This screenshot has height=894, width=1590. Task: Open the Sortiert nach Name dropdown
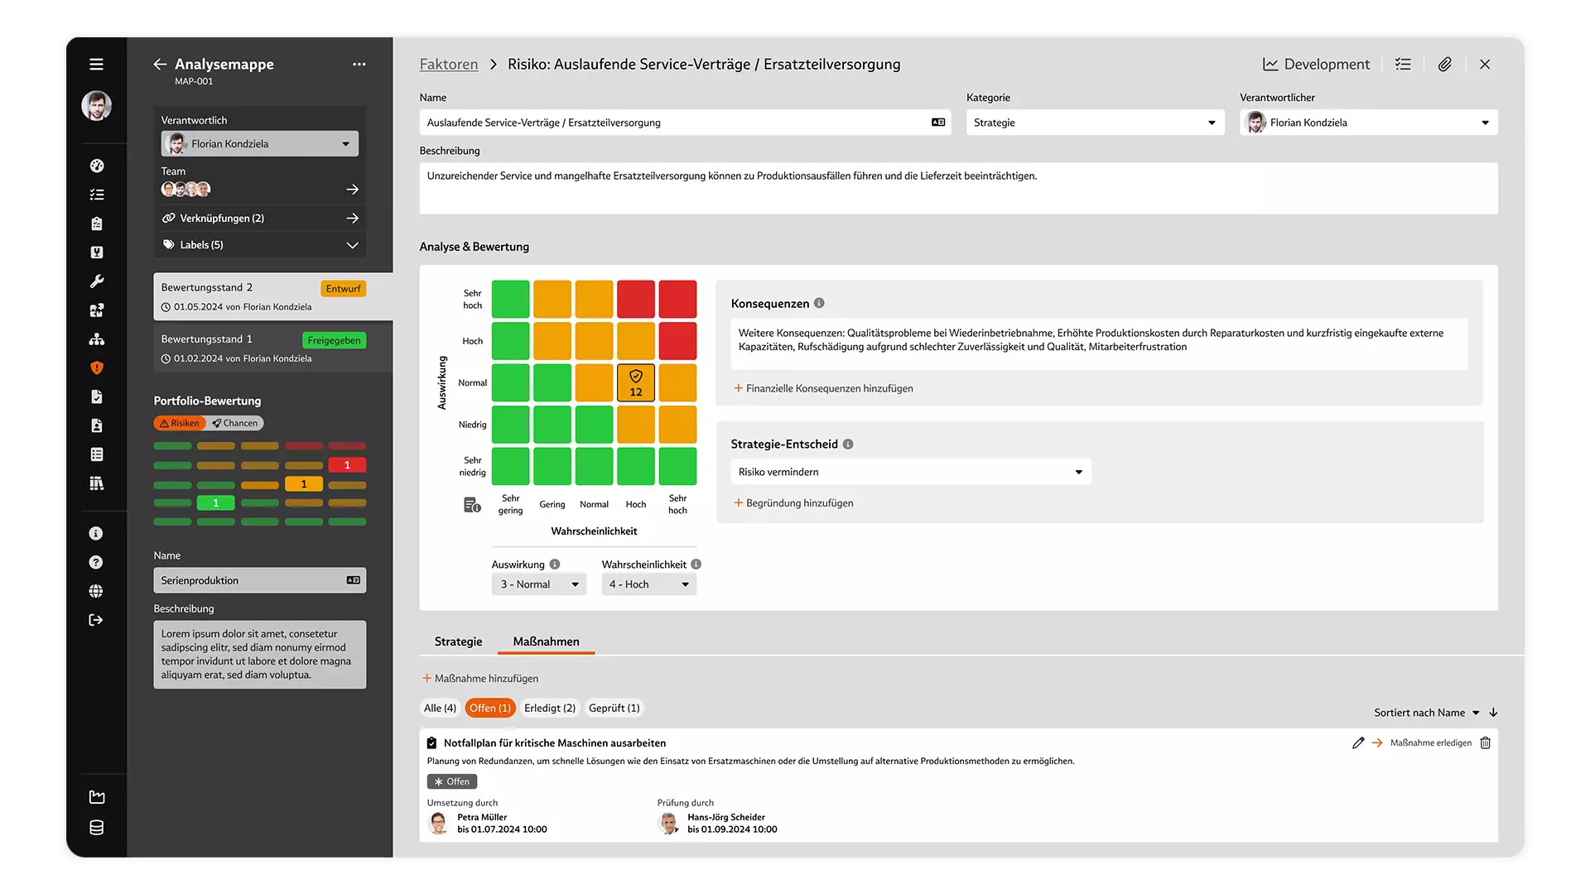coord(1427,712)
